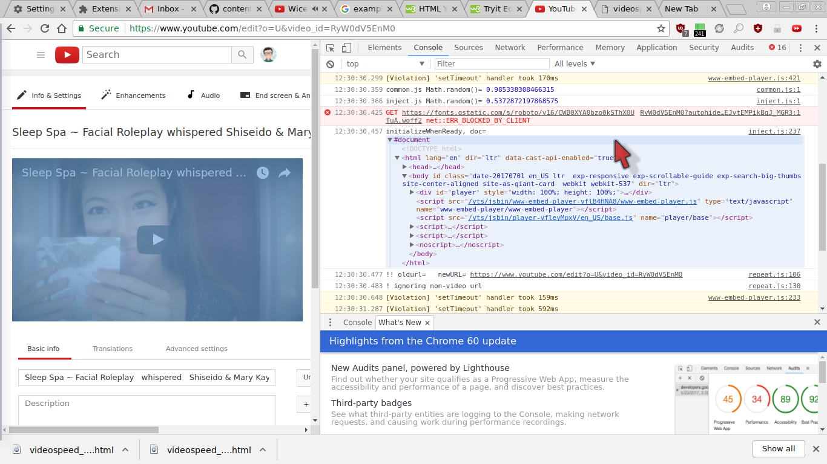Clear the console messages

point(330,63)
